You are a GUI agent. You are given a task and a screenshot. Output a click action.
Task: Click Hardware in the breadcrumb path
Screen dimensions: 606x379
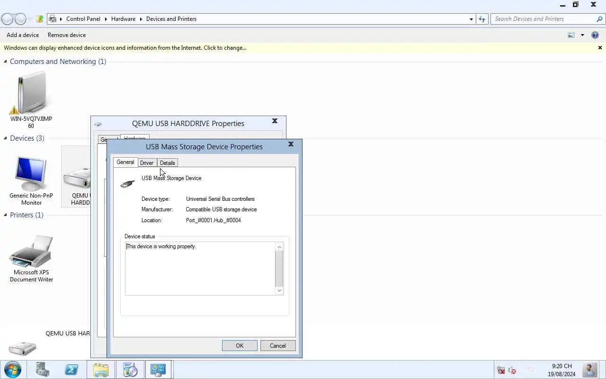[123, 19]
